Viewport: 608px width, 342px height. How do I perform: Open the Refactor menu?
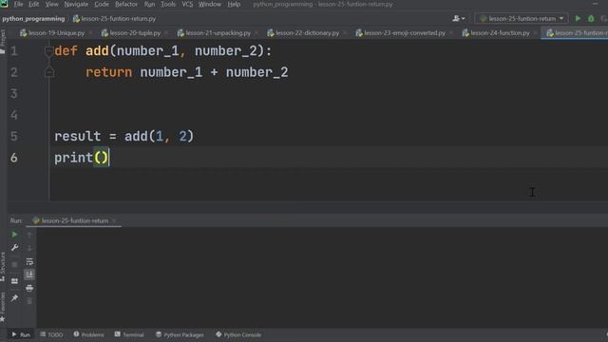point(126,4)
